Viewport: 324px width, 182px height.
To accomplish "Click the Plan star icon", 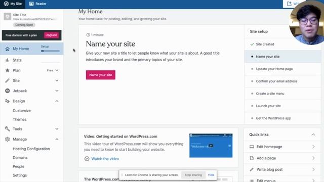I will [8, 70].
